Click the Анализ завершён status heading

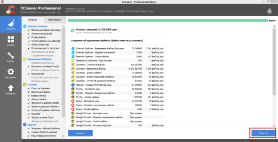tap(96, 30)
